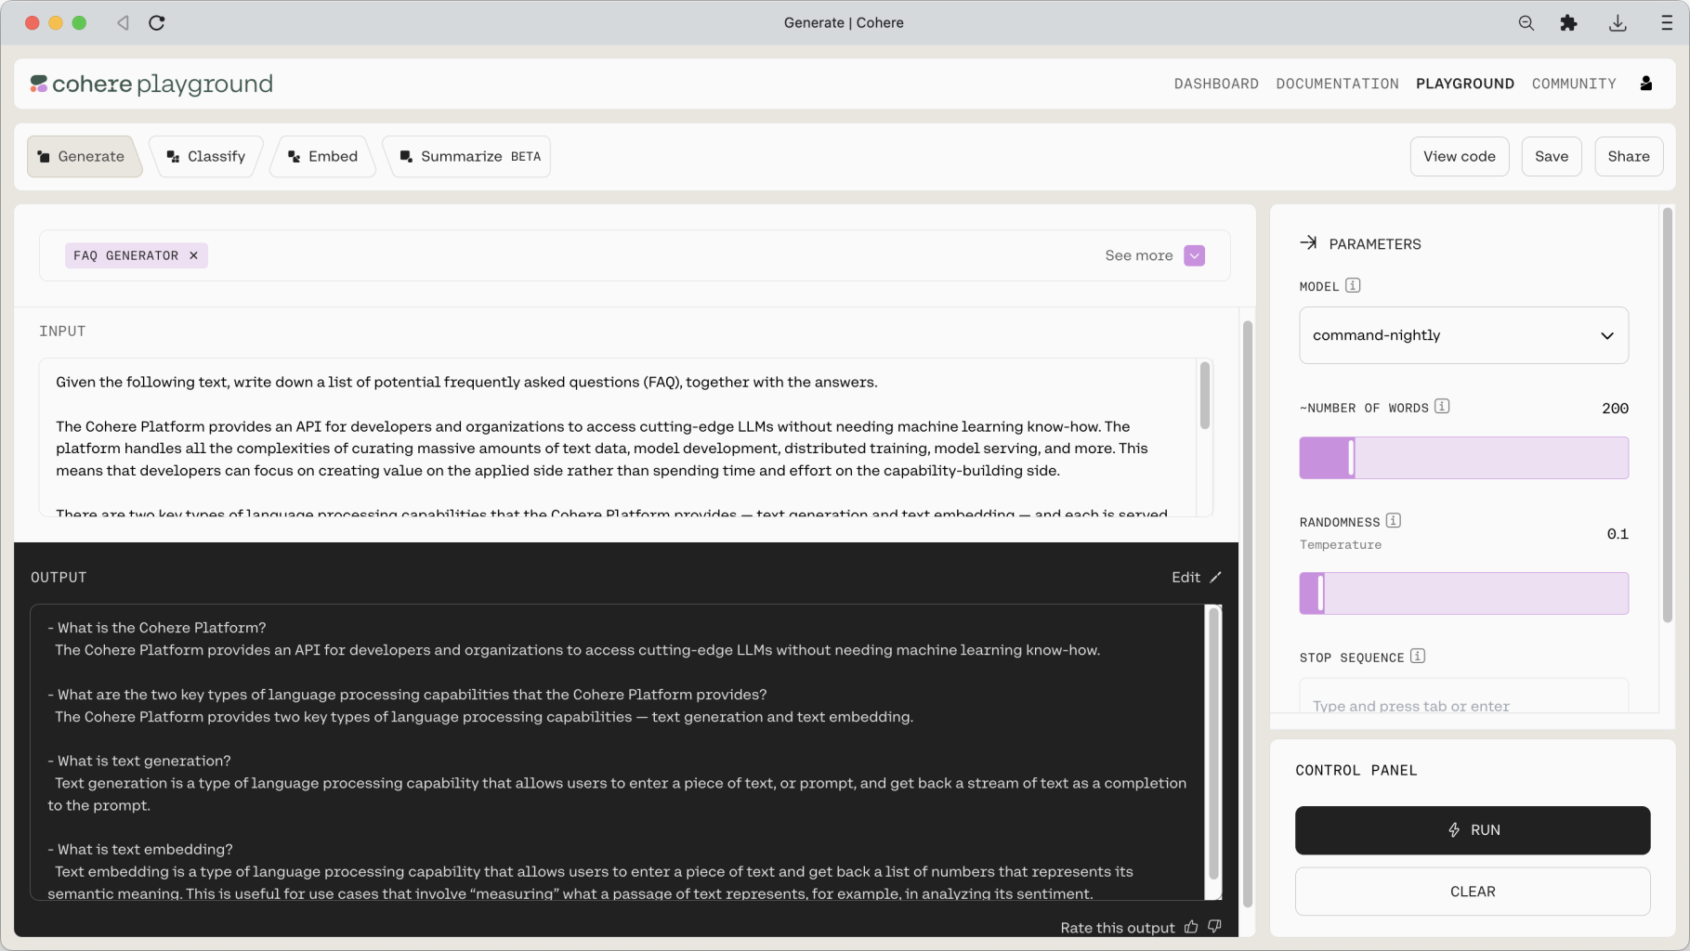Open the downloads icon in the title bar
This screenshot has width=1690, height=951.
coord(1618,22)
